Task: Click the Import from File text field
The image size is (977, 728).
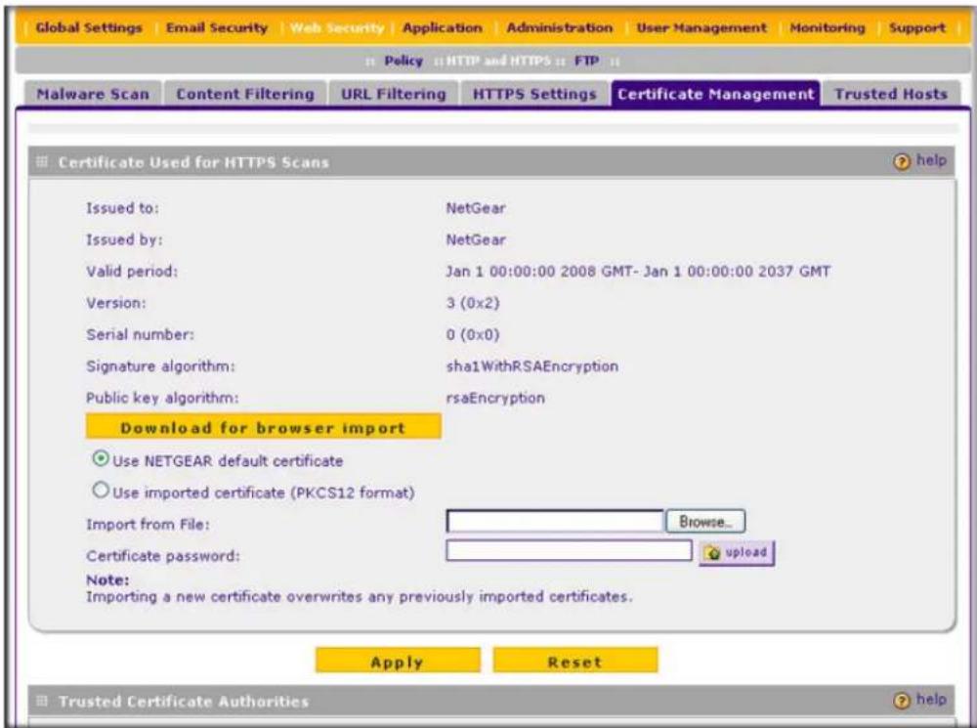Action: [x=555, y=522]
